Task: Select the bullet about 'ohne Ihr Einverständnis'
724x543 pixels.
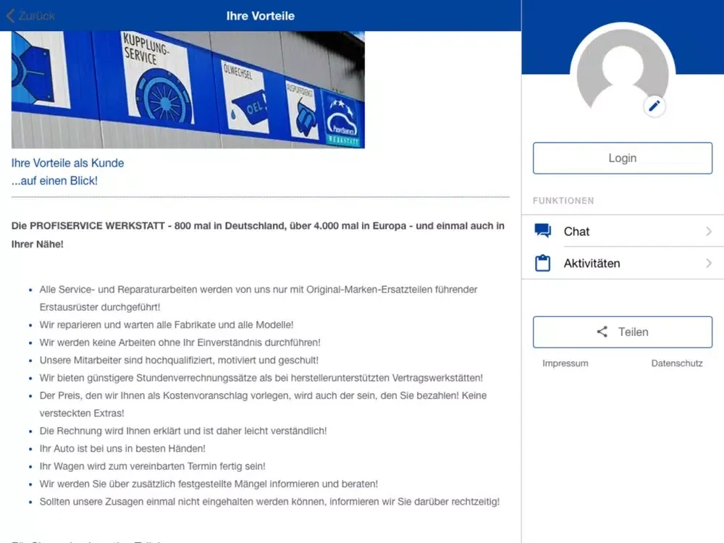Action: tap(180, 342)
